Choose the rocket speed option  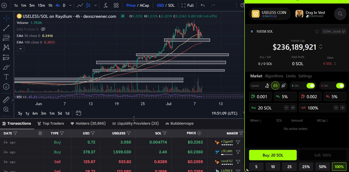tap(283, 86)
